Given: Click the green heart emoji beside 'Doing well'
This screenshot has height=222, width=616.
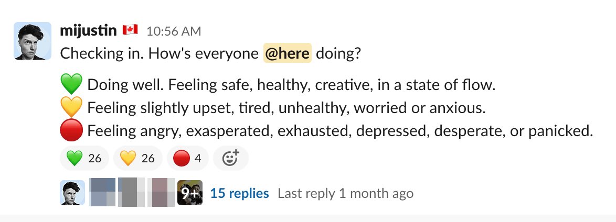Looking at the screenshot, I should [x=72, y=84].
